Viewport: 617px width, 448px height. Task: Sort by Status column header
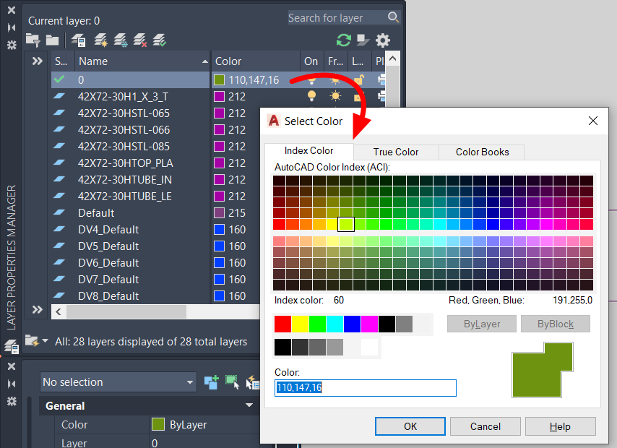coord(63,61)
